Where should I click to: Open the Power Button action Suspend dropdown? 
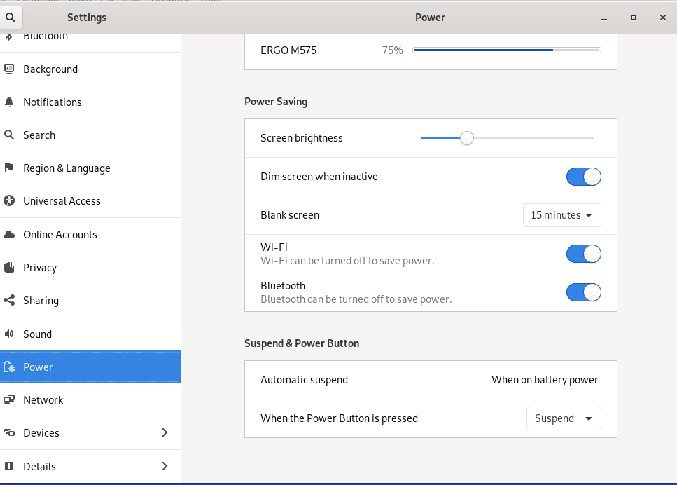click(563, 418)
